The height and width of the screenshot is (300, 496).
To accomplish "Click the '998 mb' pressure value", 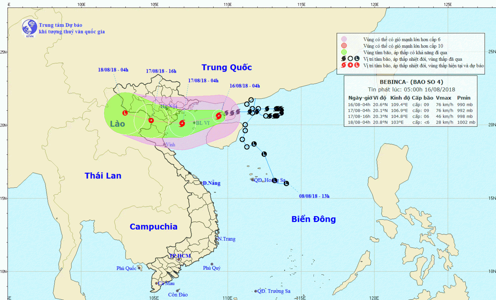I will click(x=465, y=116).
